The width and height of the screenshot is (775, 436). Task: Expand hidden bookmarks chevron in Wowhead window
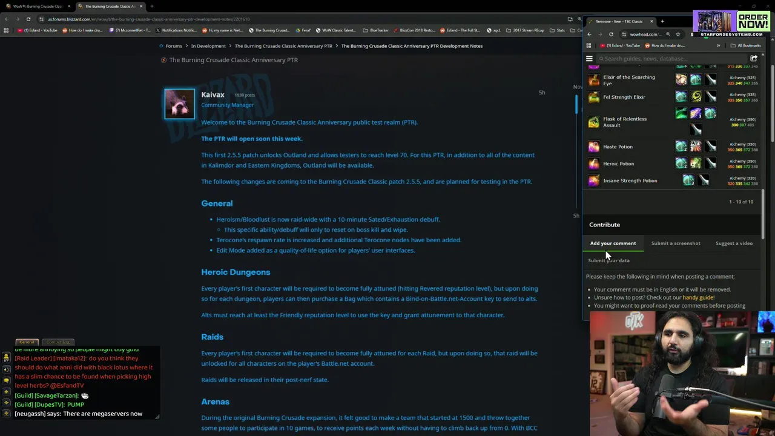(718, 45)
